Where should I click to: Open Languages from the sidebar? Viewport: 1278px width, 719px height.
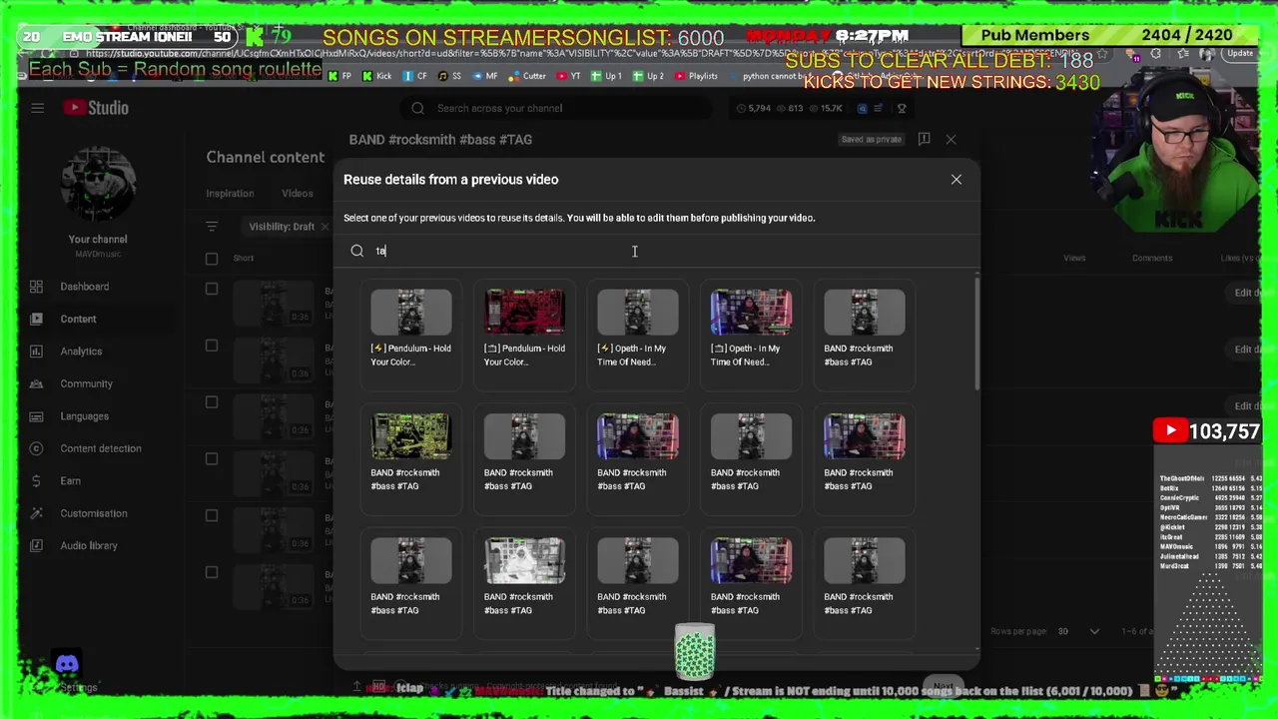pos(84,416)
